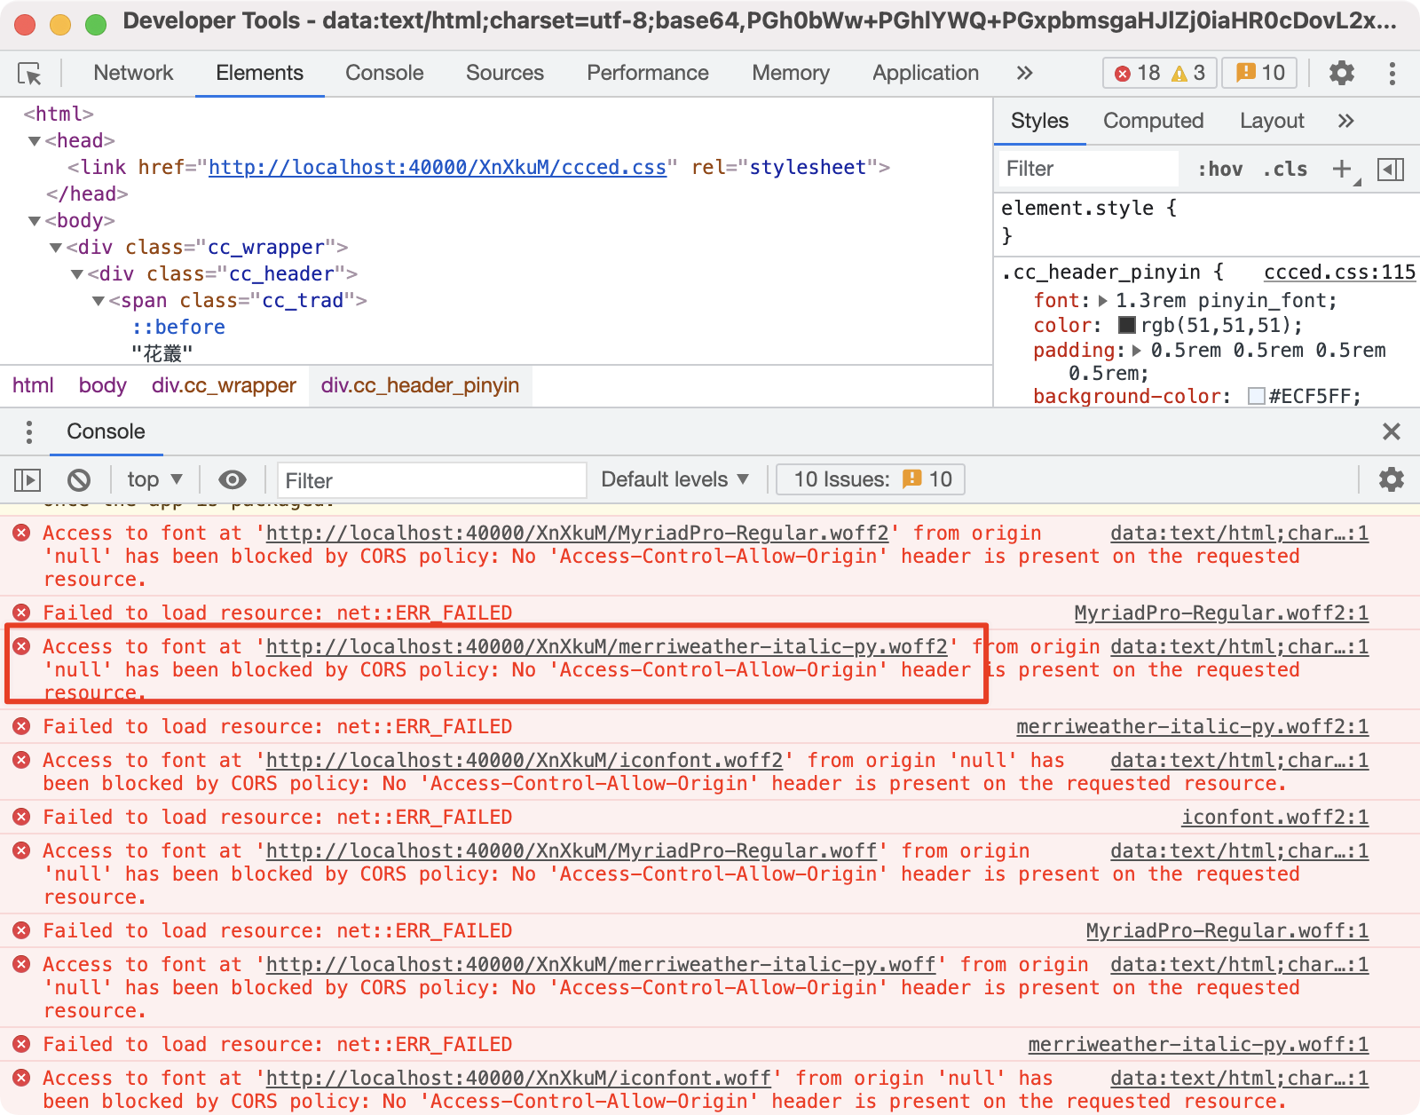Open the Default levels dropdown
This screenshot has width=1420, height=1115.
click(x=674, y=479)
